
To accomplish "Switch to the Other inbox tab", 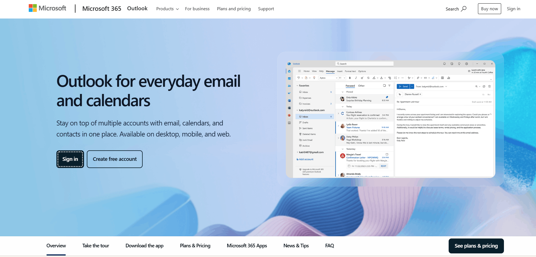I will point(361,86).
